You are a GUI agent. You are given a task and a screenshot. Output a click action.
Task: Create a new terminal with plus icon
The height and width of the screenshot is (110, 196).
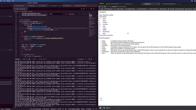tap(85, 59)
